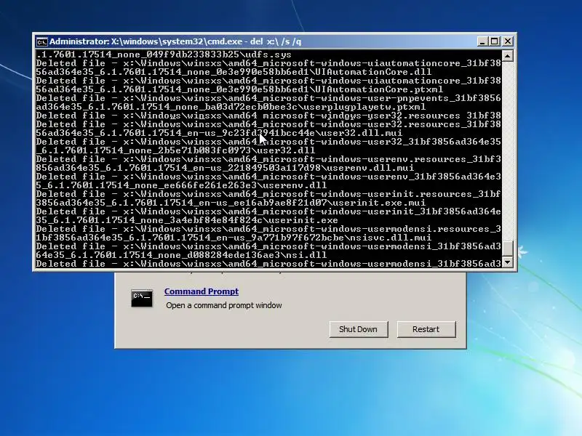Click the console line ending 'userplugplayetw.ptxml'
Viewport: 582px width, 436px height.
pos(231,107)
